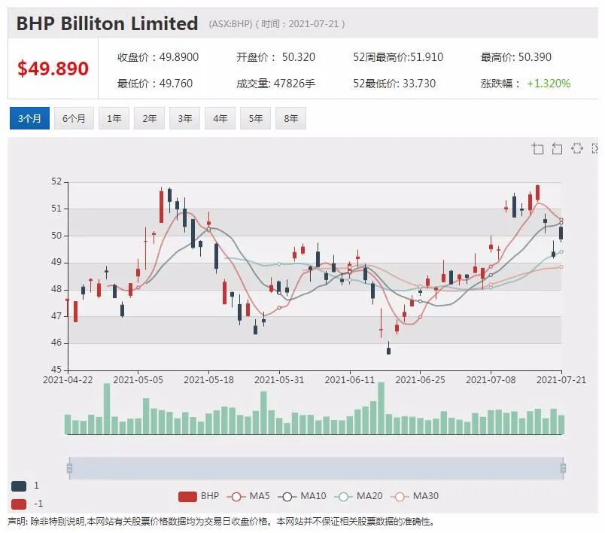The width and height of the screenshot is (605, 533).
Task: Click the green +1.320% change value
Action: pyautogui.click(x=549, y=84)
